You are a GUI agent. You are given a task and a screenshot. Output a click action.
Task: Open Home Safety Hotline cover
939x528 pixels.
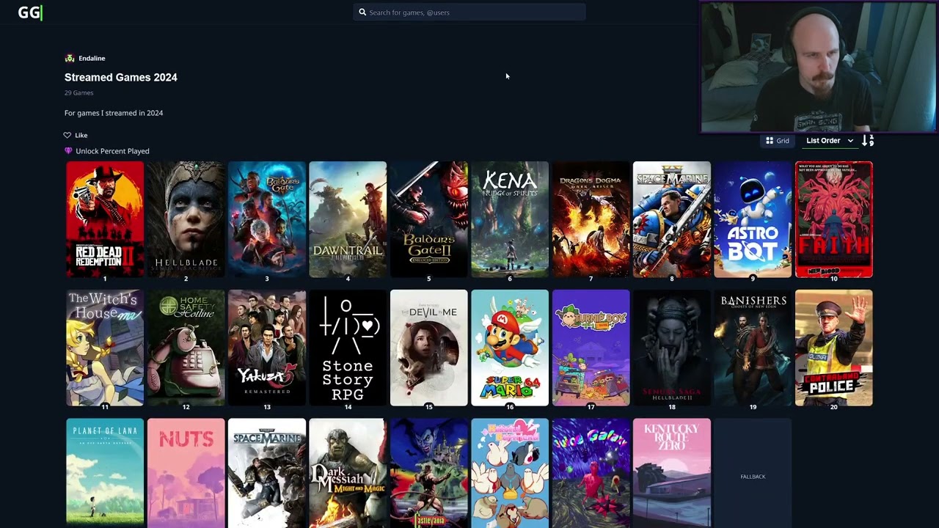(x=186, y=348)
